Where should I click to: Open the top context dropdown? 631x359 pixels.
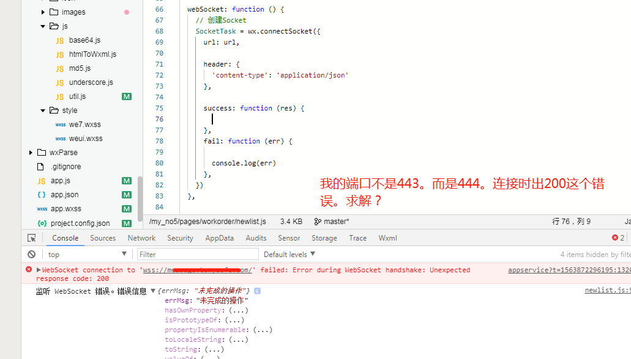coord(88,254)
